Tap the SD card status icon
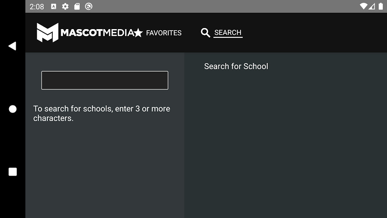The height and width of the screenshot is (218, 387). click(77, 6)
